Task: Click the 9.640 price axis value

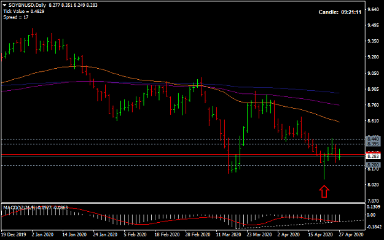Action: tap(373, 9)
